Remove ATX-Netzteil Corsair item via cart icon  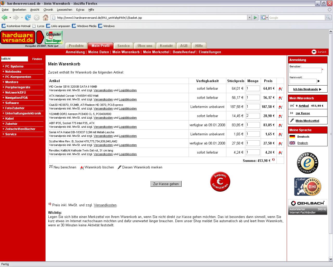(280, 98)
